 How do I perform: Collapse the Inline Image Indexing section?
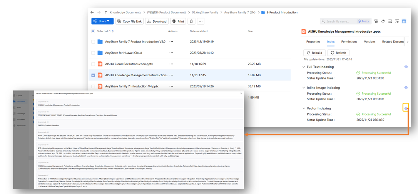coord(304,88)
